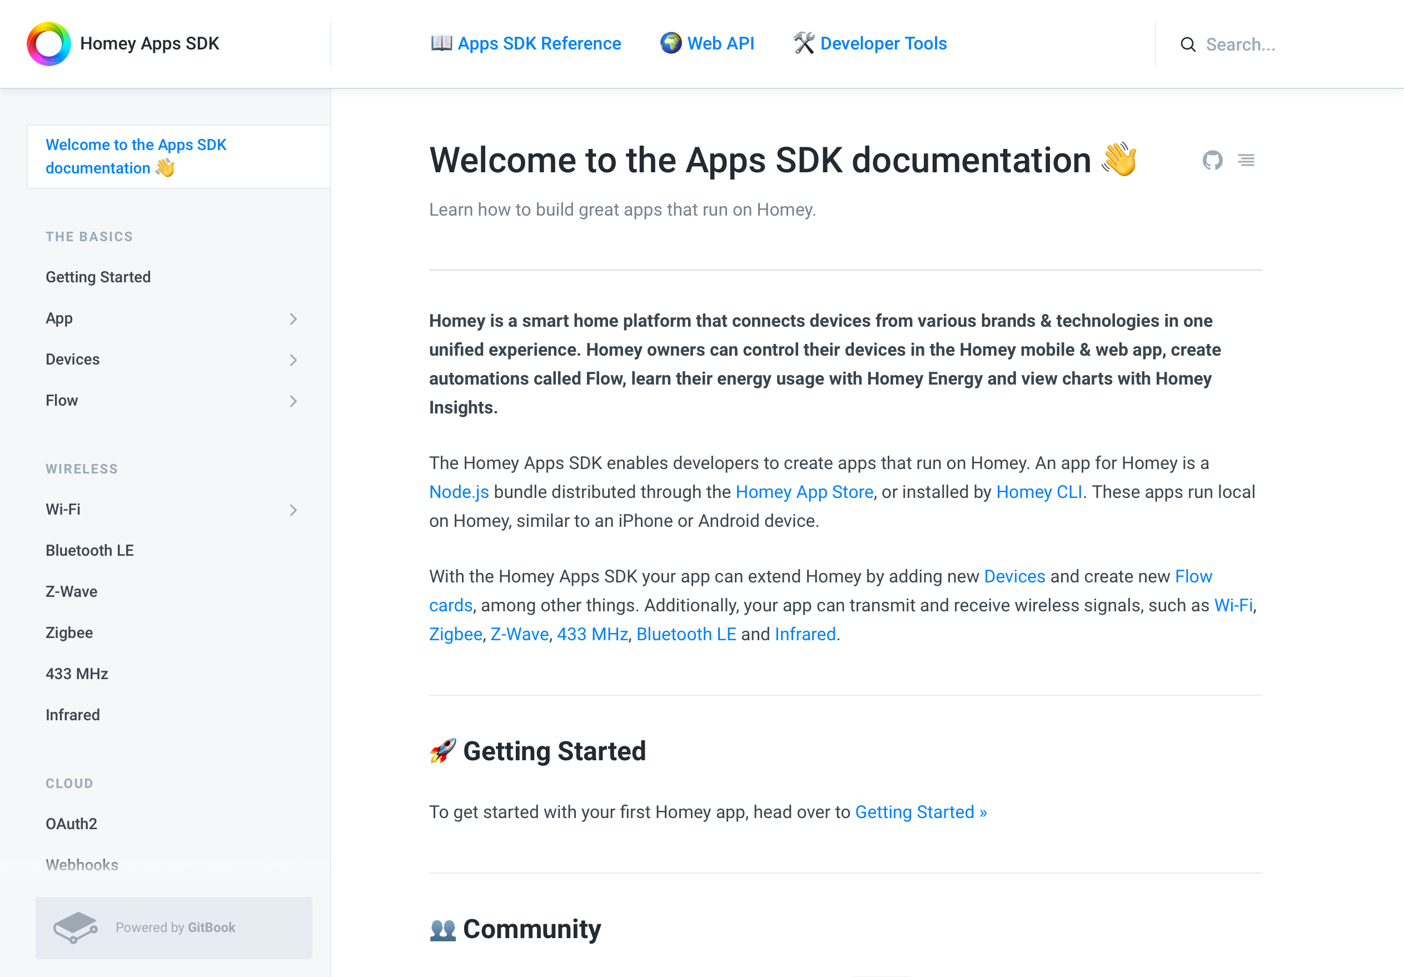
Task: Follow the 433 MHz link in the paragraph
Action: [x=593, y=634]
